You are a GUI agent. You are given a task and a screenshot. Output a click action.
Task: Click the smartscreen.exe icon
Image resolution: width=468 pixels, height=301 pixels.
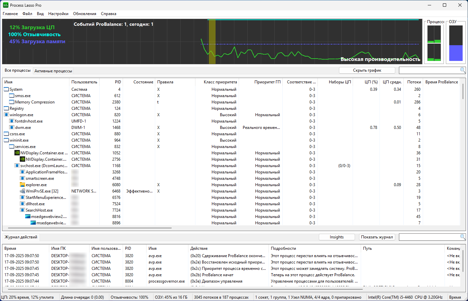[x=22, y=178]
